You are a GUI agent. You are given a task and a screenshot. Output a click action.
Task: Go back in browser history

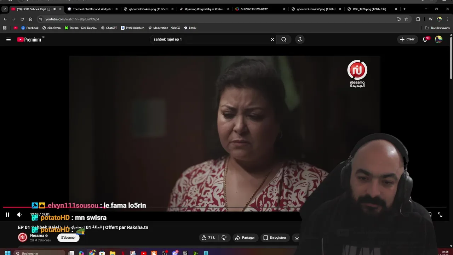click(x=5, y=19)
